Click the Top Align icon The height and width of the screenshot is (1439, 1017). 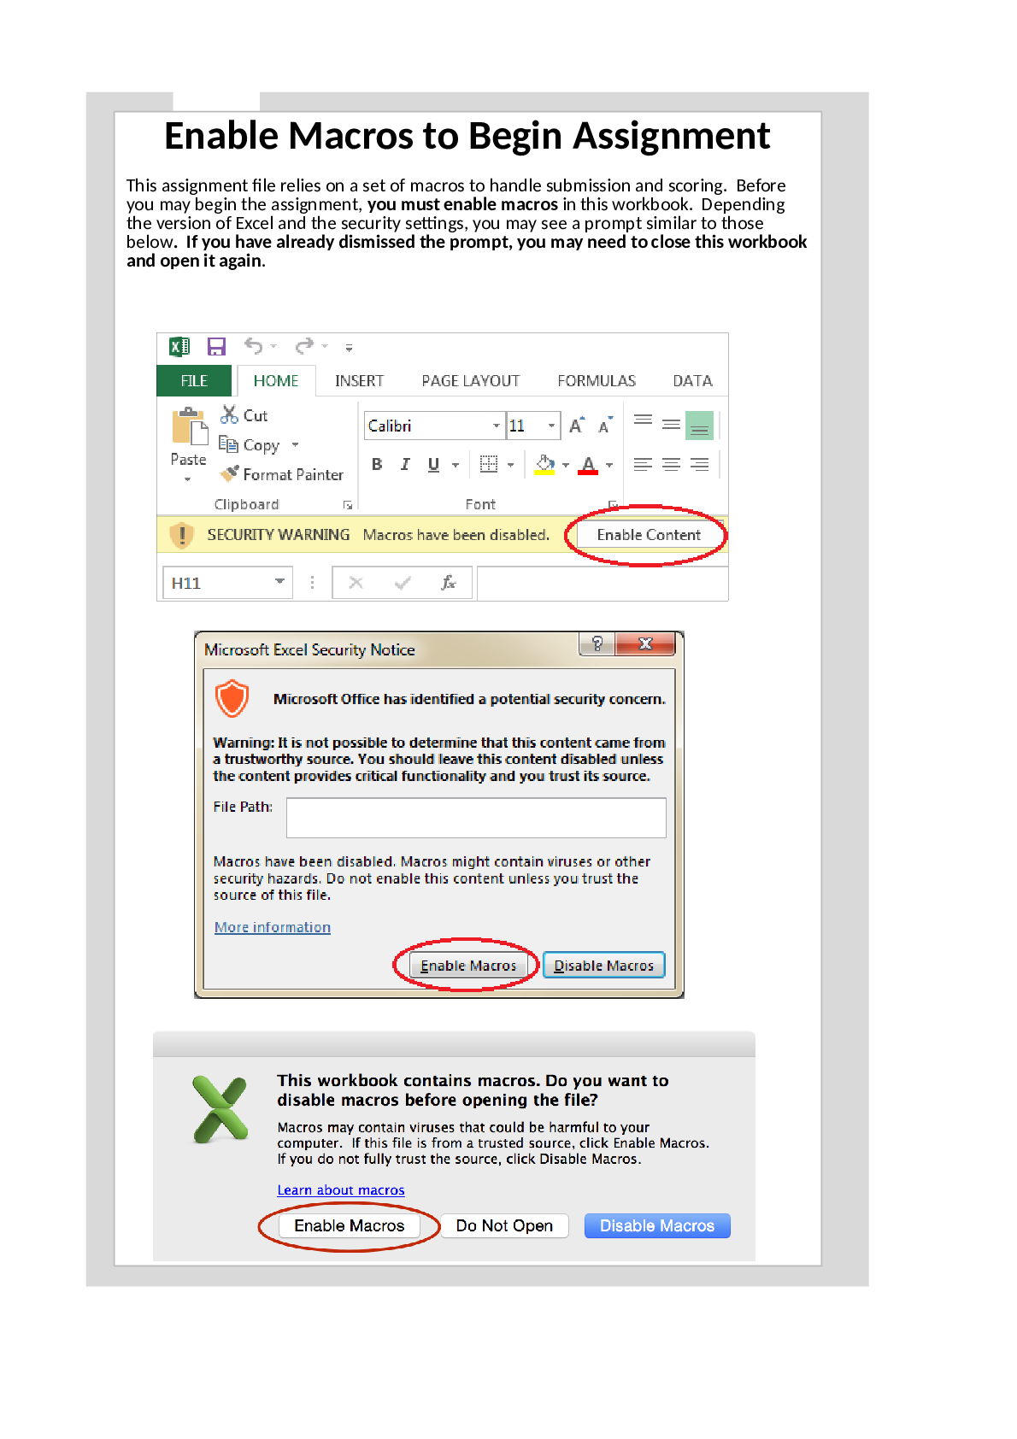[x=643, y=420]
